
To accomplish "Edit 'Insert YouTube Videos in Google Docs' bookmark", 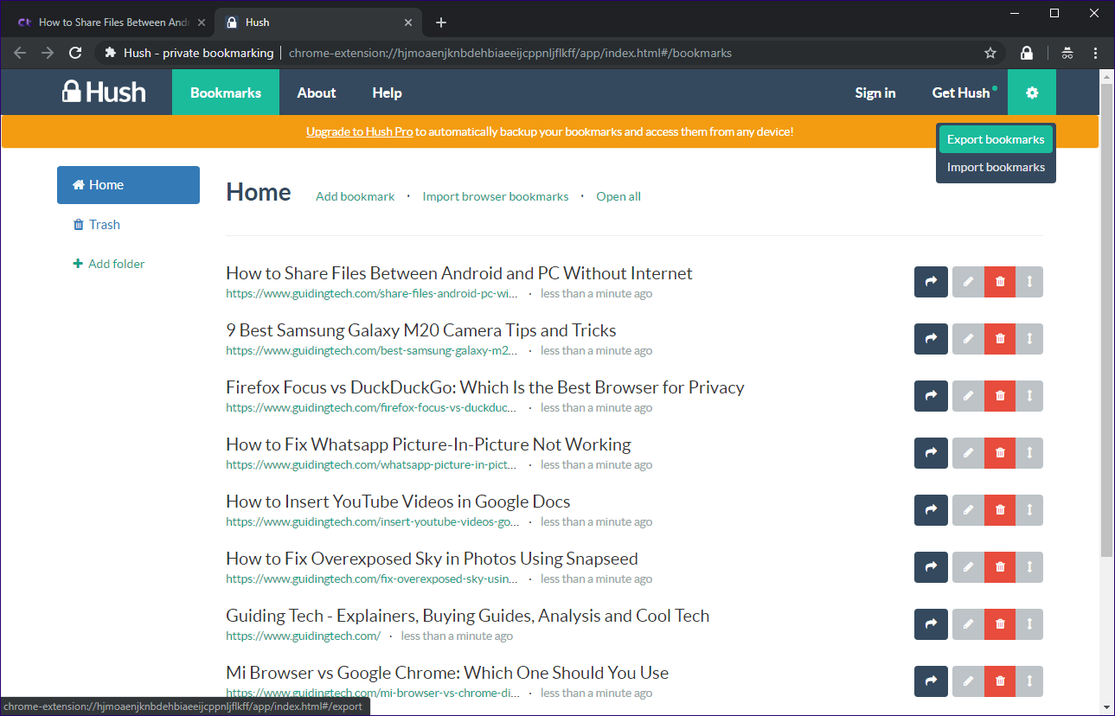I will (968, 510).
